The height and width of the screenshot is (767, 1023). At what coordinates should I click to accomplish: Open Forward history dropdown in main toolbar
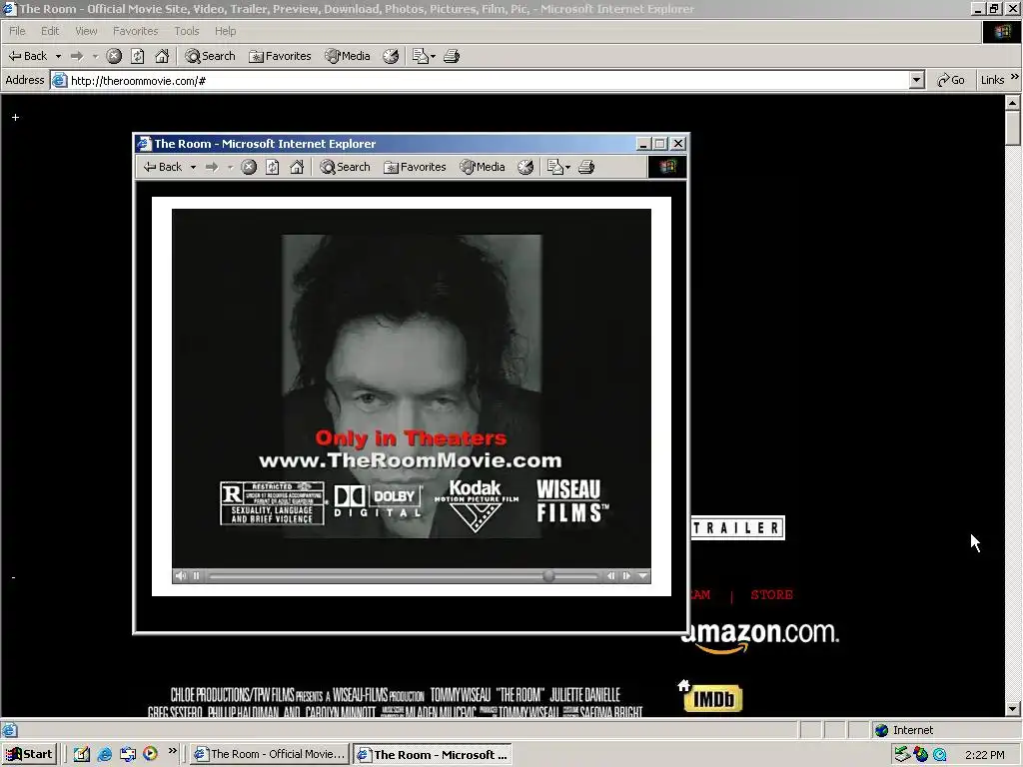tap(95, 56)
